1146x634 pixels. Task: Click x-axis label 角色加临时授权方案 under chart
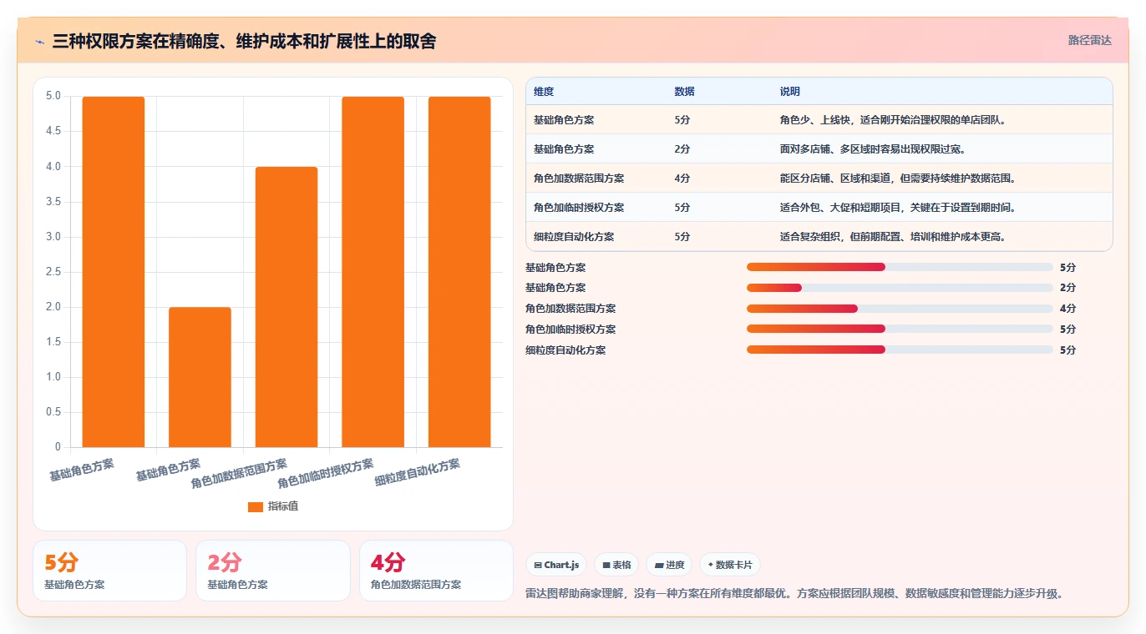(326, 474)
